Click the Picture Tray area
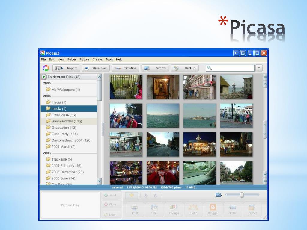Screen dimensions: 307x230 coord(70,205)
